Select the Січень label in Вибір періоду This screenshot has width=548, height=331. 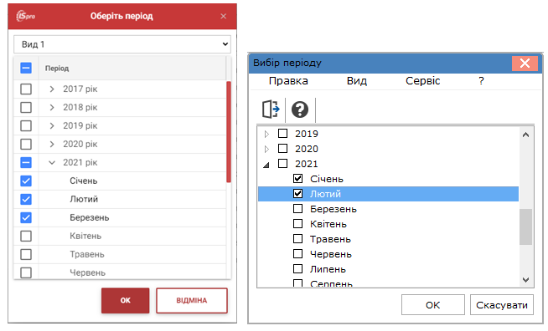click(x=327, y=179)
